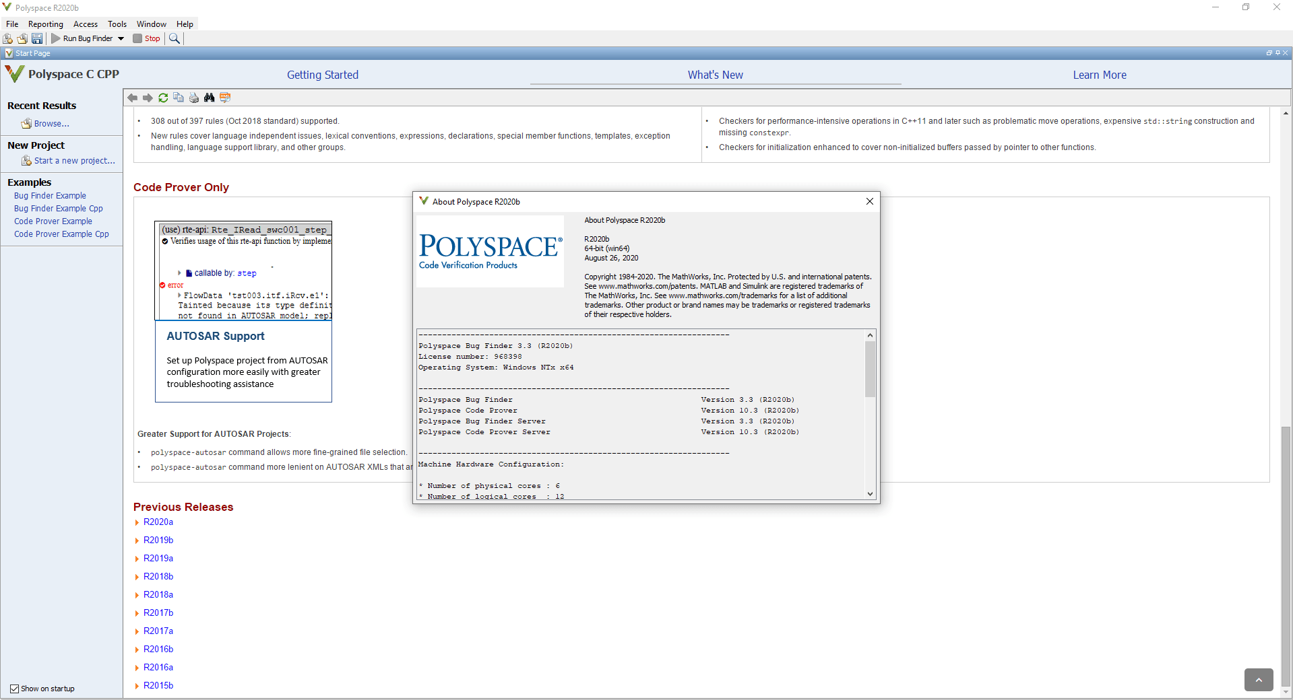Switch to the Learn More tab
This screenshot has height=700, width=1293.
(x=1100, y=75)
